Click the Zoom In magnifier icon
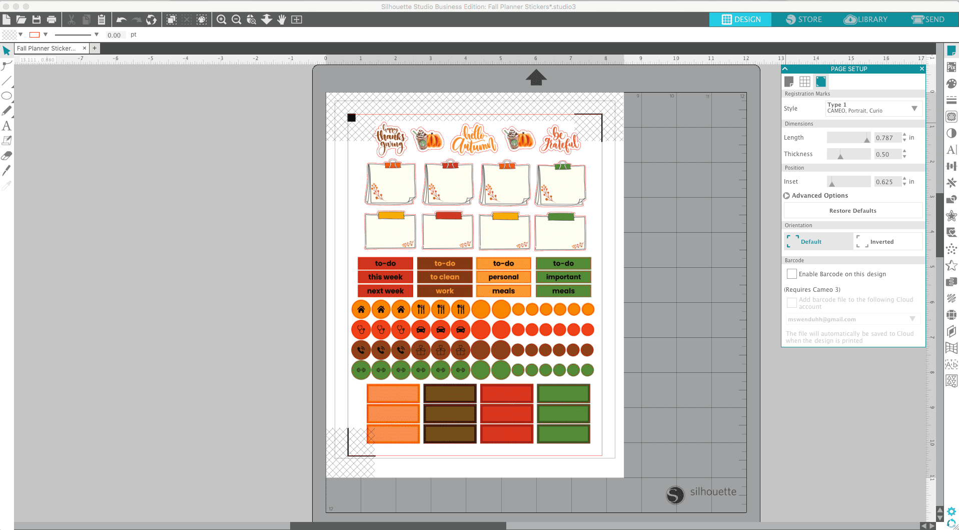Image resolution: width=959 pixels, height=530 pixels. pyautogui.click(x=221, y=20)
